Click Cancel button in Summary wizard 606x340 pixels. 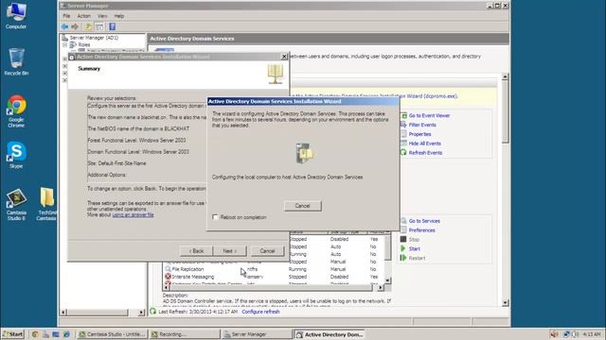tap(267, 251)
